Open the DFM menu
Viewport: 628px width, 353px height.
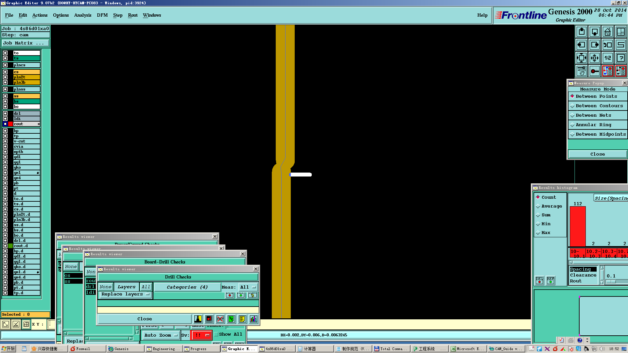(102, 15)
